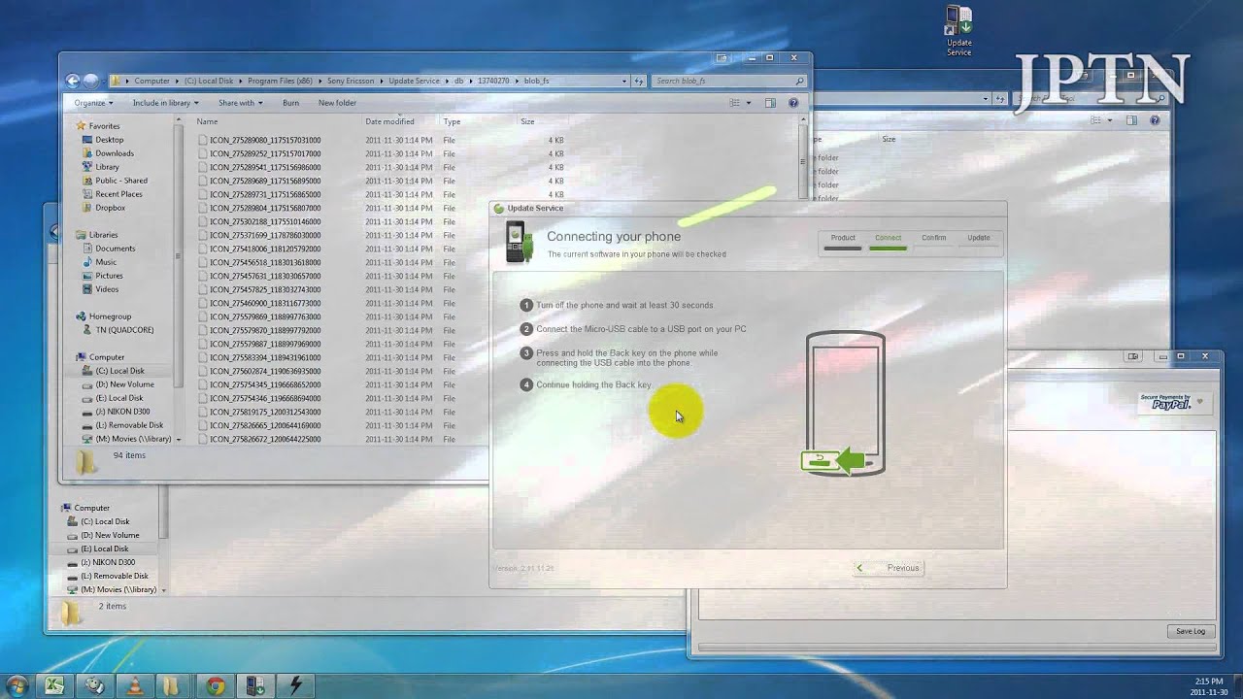
Task: Open the lightning bolt app in taskbar
Action: tap(296, 685)
